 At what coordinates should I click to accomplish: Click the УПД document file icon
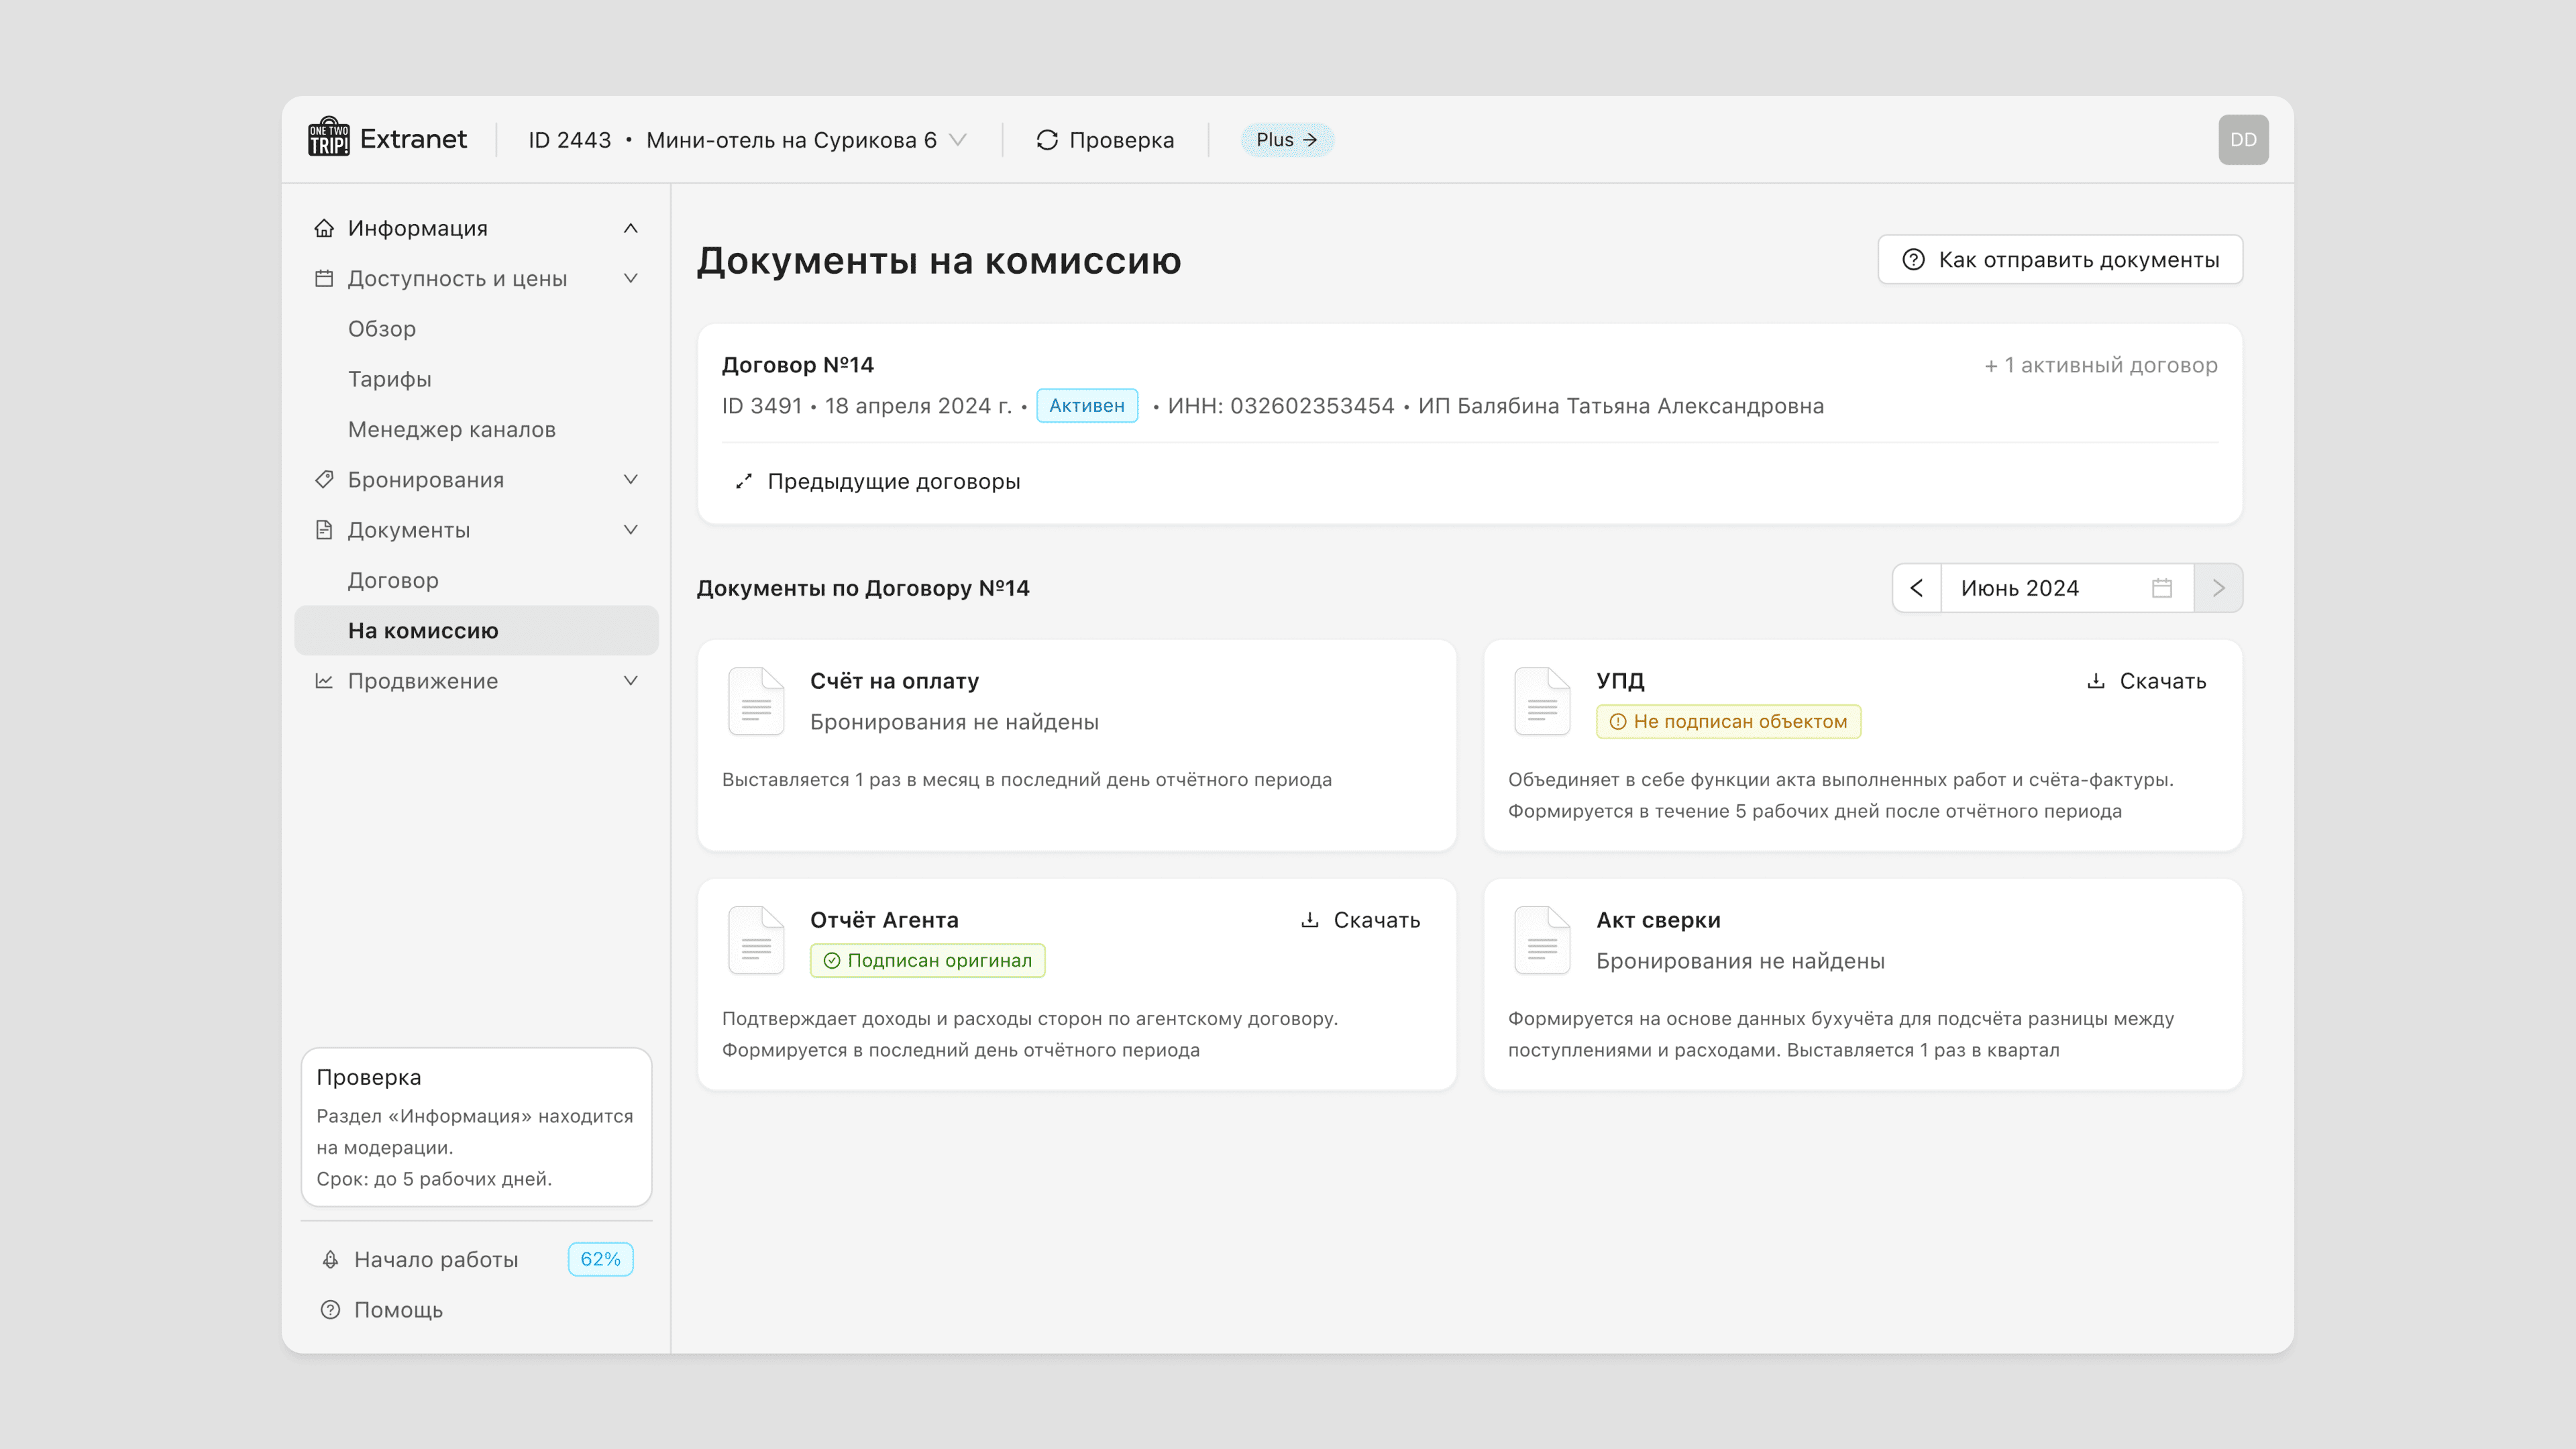click(1541, 701)
